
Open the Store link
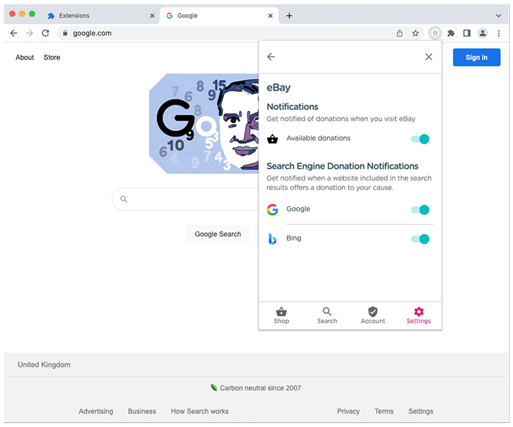(x=52, y=57)
